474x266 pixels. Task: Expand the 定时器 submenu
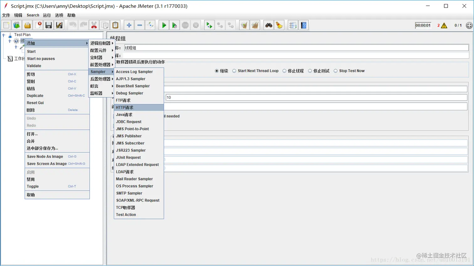(102, 58)
